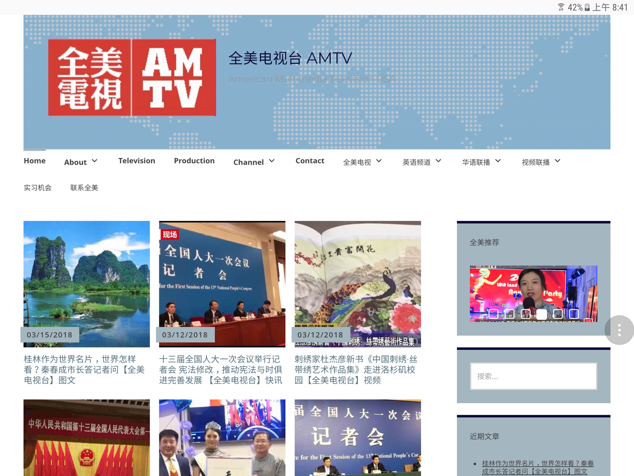
Task: Open the 现场 press conference thumbnail
Action: pos(222,284)
